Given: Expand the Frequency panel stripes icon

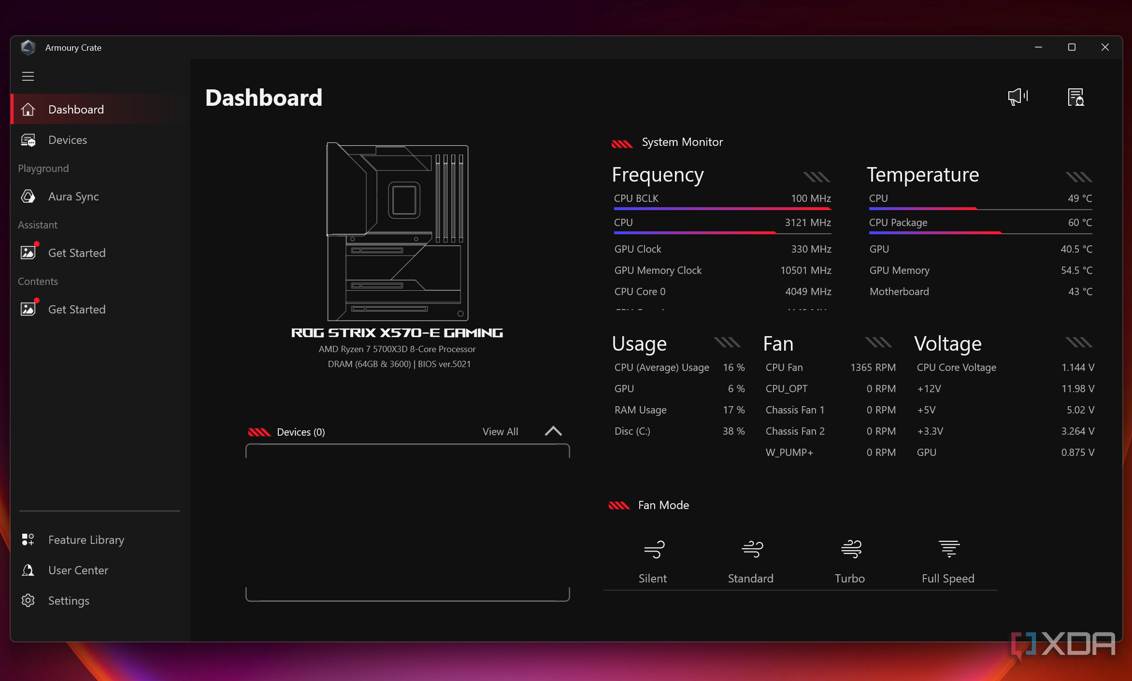Looking at the screenshot, I should tap(817, 177).
